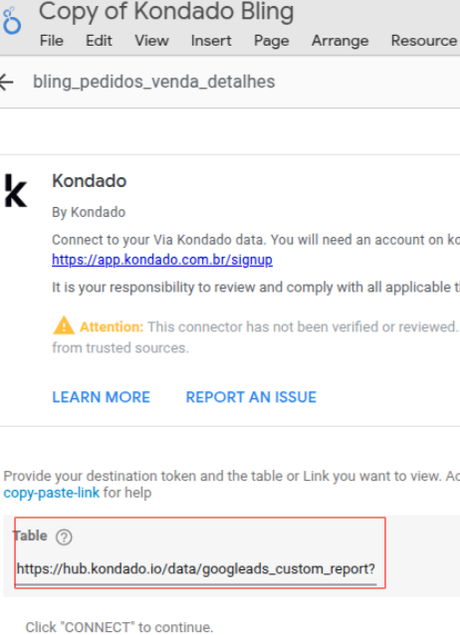Click REPORT AN ISSUE
This screenshot has width=460, height=635.
click(x=251, y=397)
